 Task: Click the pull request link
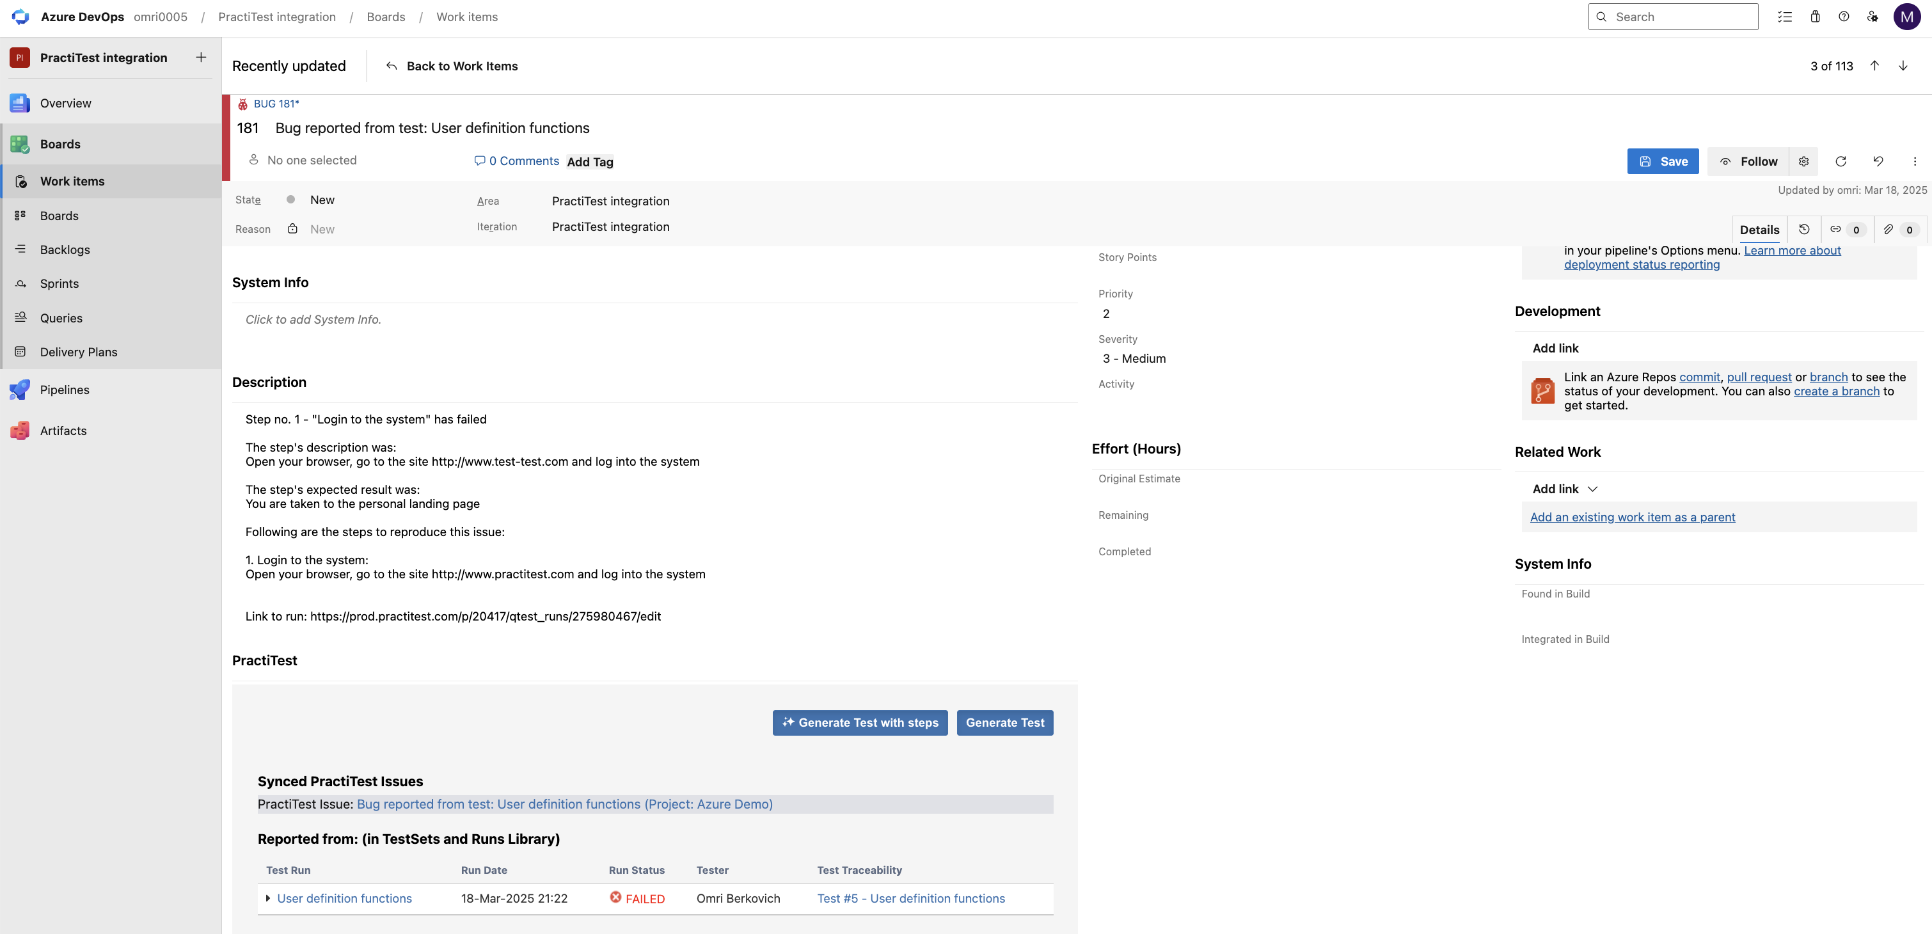[1759, 377]
